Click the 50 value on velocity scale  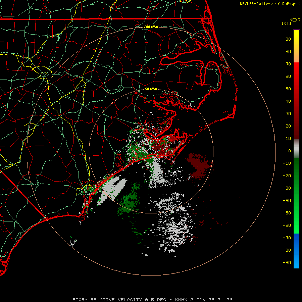(288, 89)
